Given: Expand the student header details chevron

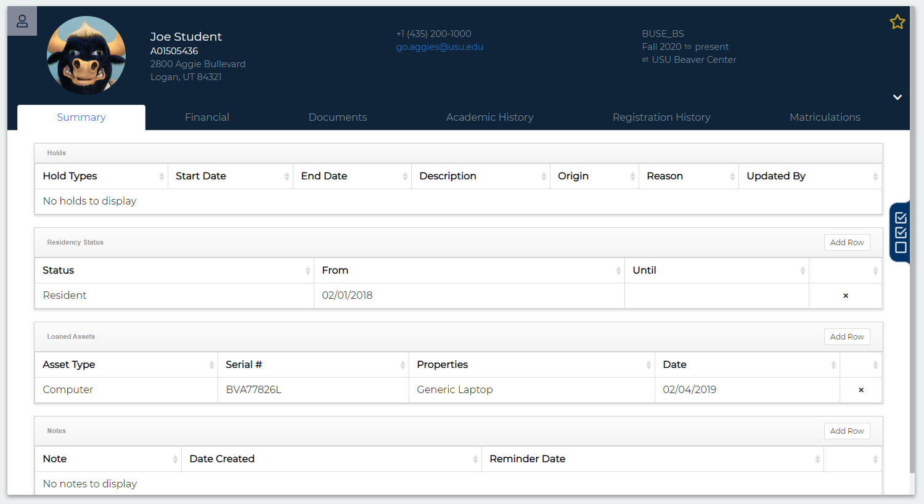Looking at the screenshot, I should [897, 97].
